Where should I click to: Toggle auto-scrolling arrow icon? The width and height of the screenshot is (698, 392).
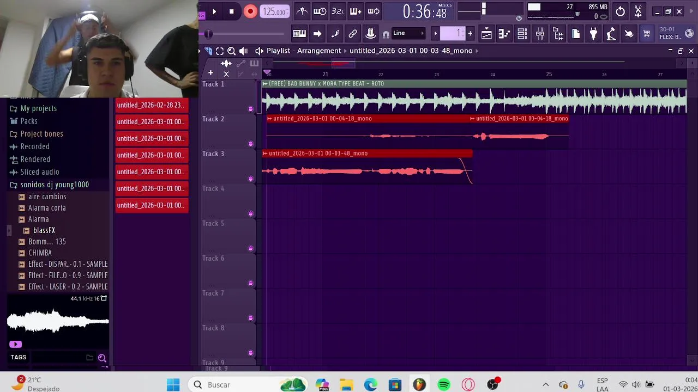point(317,34)
